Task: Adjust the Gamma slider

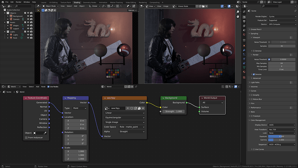Action: click(x=282, y=140)
